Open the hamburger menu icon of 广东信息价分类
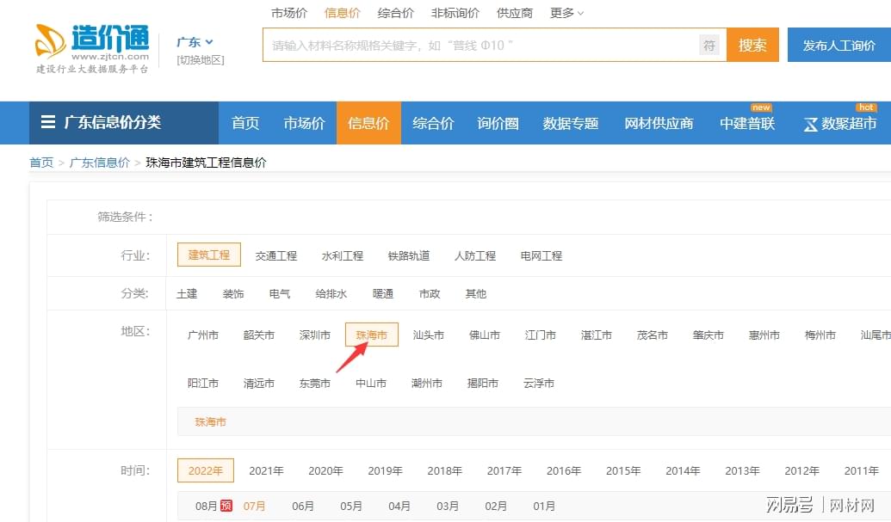The height and width of the screenshot is (522, 891). (x=48, y=122)
